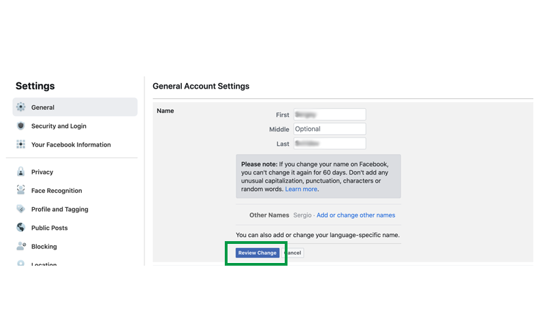Click the First name input field

330,114
